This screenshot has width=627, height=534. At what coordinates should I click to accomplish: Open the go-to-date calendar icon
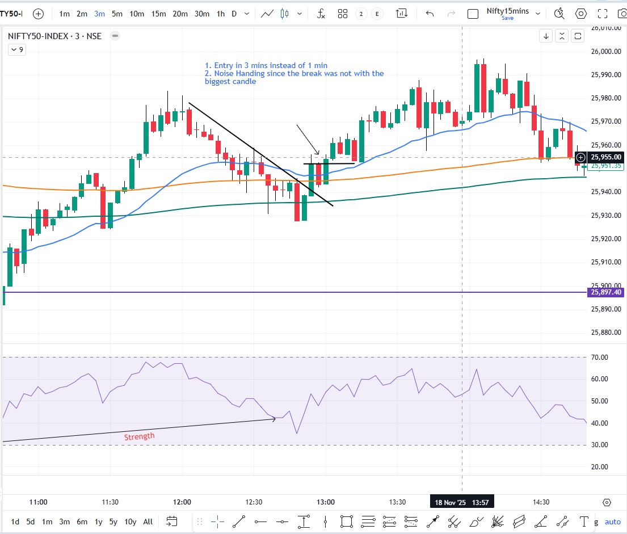pyautogui.click(x=172, y=521)
